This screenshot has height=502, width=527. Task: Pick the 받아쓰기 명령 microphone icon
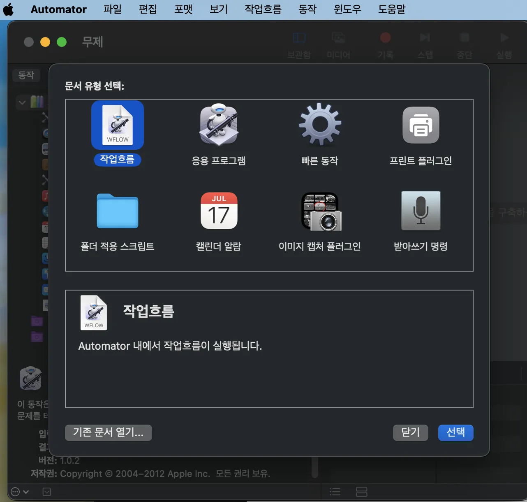coord(421,211)
